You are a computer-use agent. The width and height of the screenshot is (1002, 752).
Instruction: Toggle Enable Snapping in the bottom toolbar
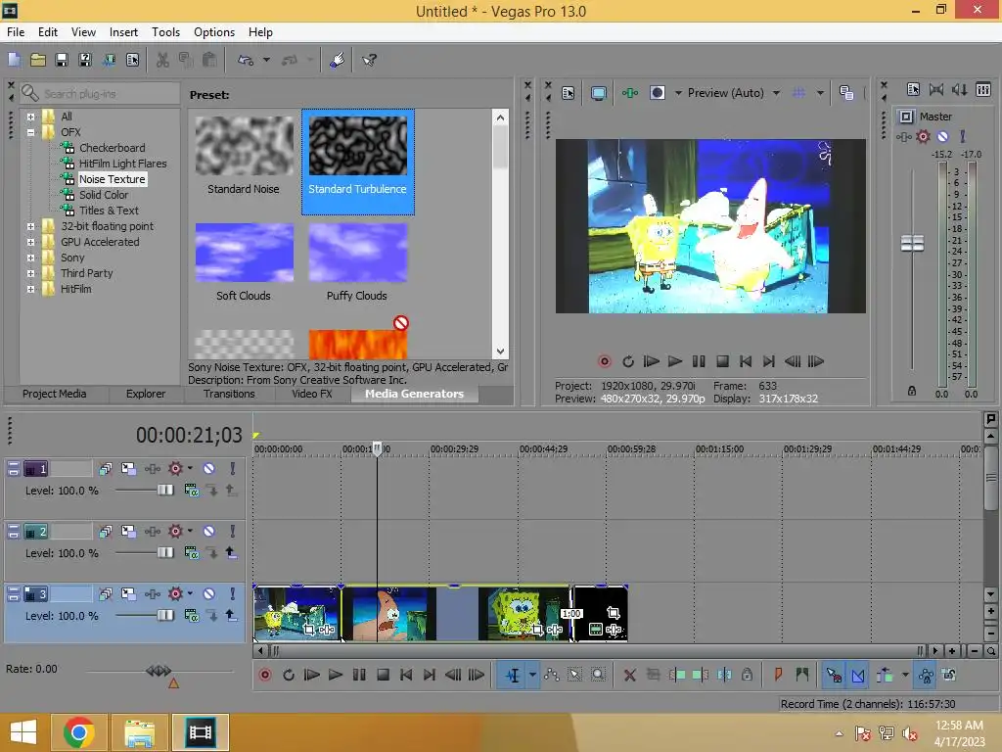click(834, 675)
